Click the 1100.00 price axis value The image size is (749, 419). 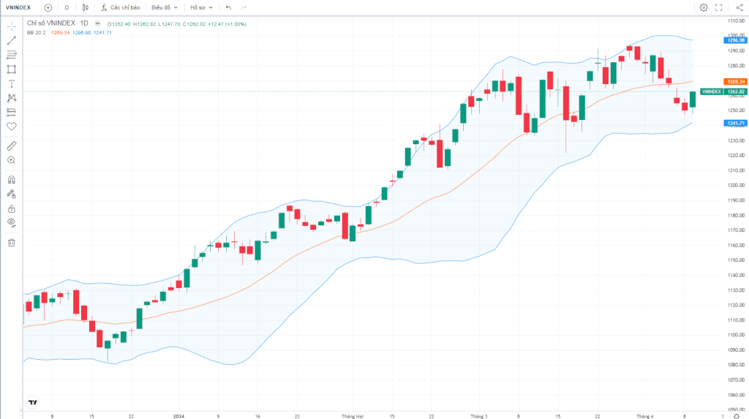737,335
